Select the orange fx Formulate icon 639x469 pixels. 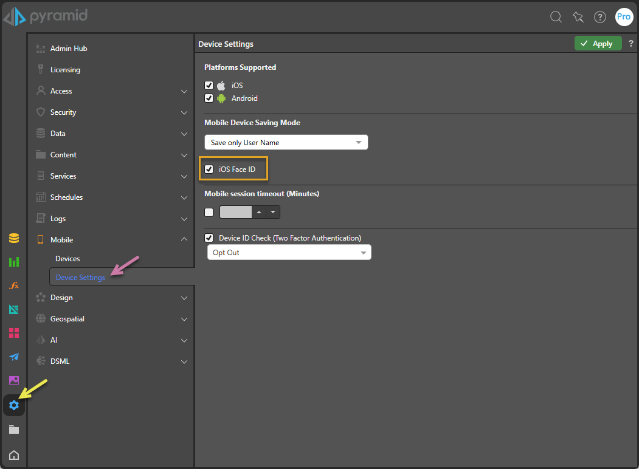14,286
